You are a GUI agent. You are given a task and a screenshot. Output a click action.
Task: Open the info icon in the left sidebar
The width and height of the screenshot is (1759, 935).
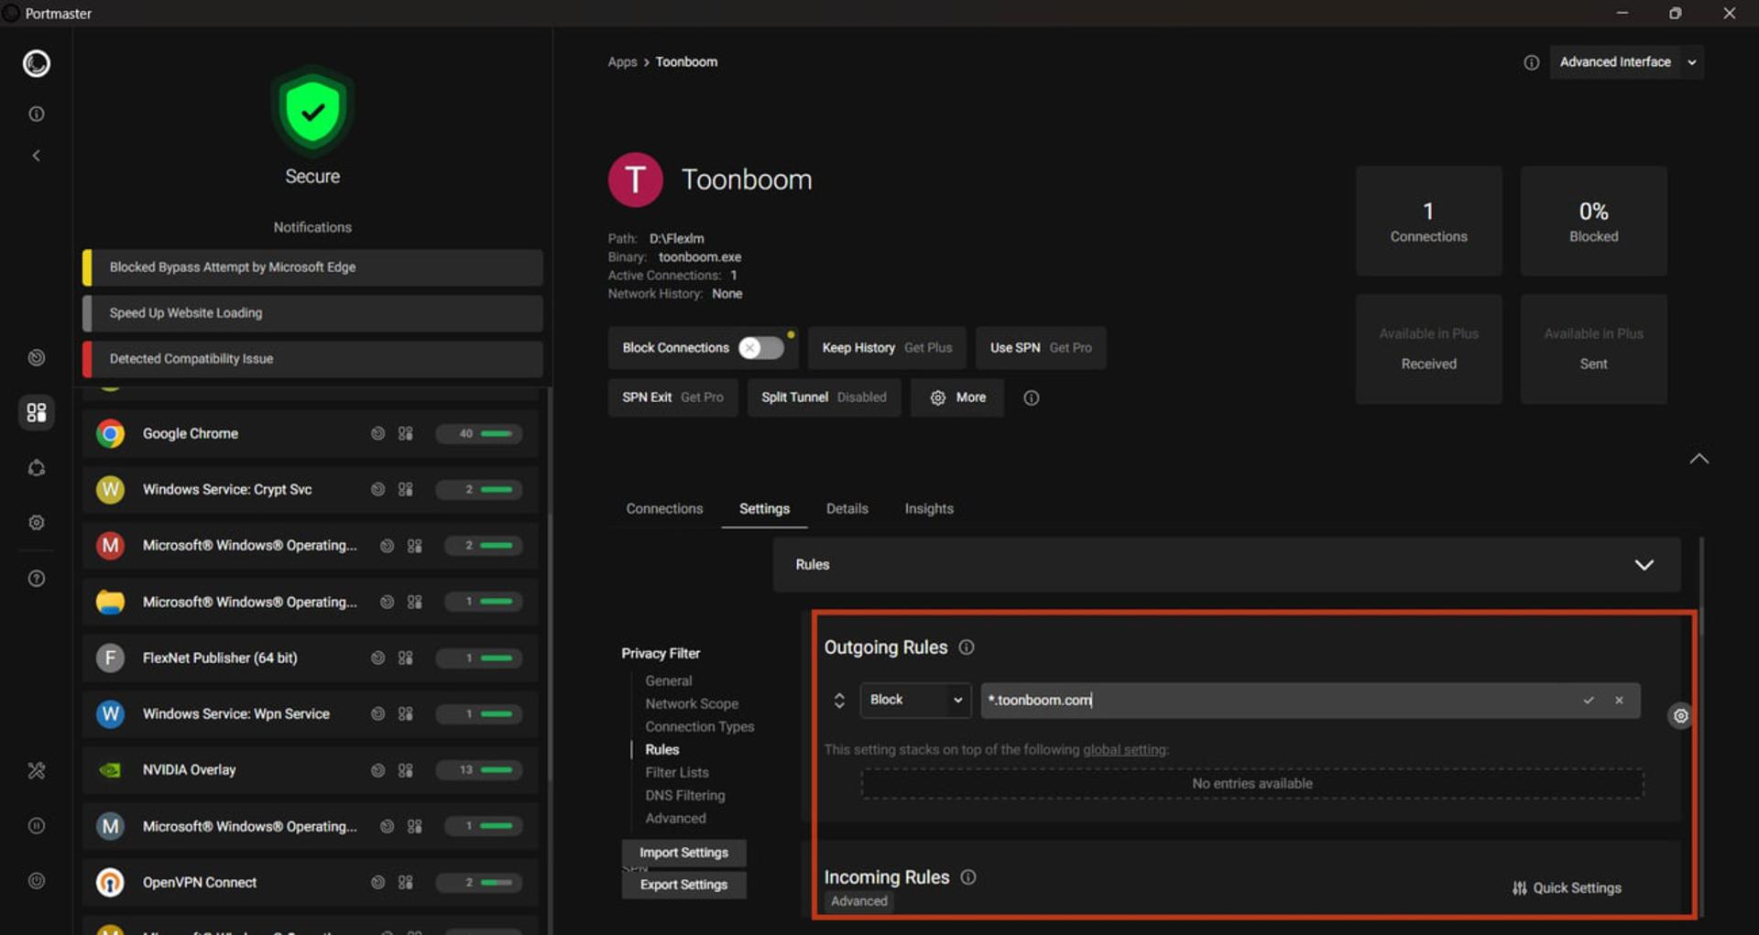tap(37, 114)
